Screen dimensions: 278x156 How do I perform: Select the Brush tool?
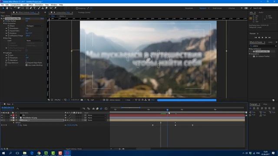click(x=39, y=8)
